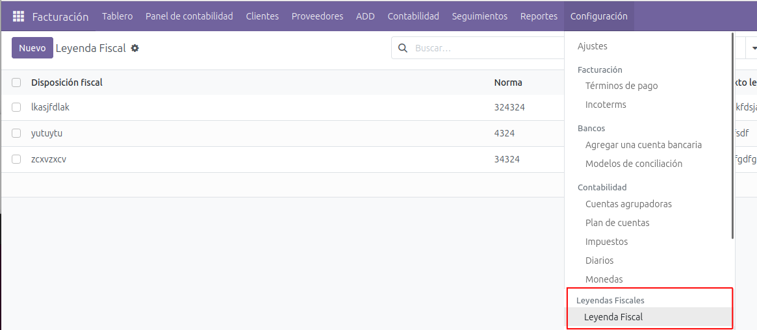This screenshot has height=330, width=757.
Task: Click the magnifying glass search icon
Action: point(403,48)
